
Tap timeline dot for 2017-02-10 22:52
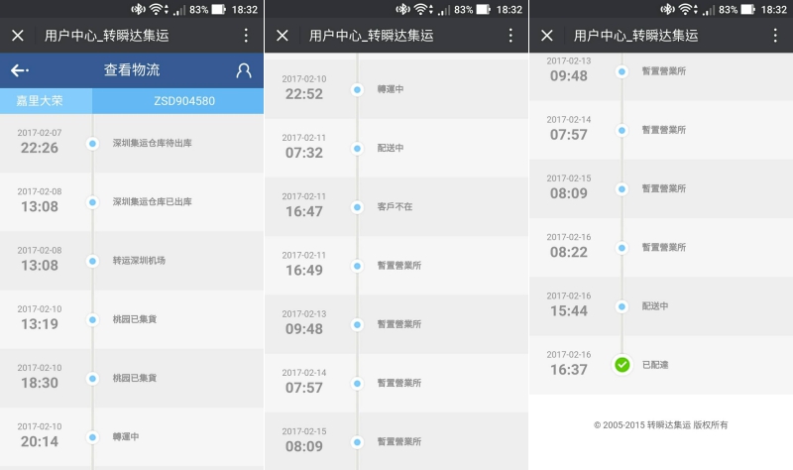click(357, 89)
